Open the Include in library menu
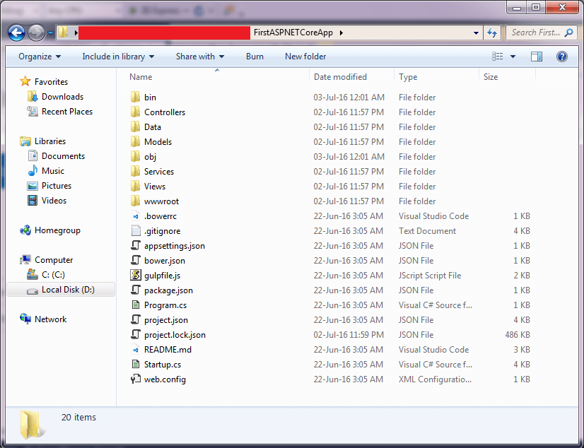Image resolution: width=584 pixels, height=448 pixels. click(118, 57)
